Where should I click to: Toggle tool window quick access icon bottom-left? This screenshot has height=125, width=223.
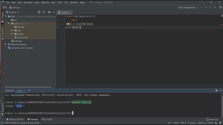pyautogui.click(x=2, y=123)
